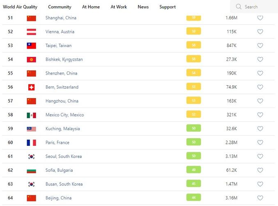Click the Kyrgyzstan flag icon
This screenshot has width=278, height=206.
pos(31,59)
